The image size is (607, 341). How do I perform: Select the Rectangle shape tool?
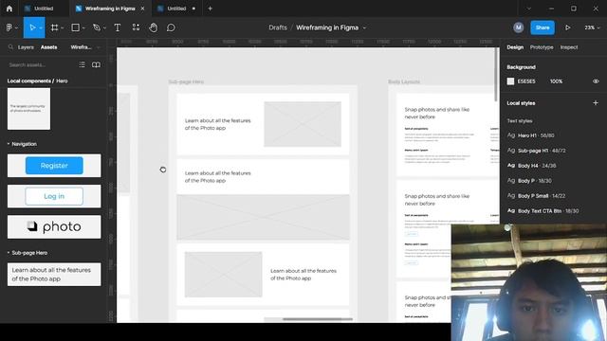tap(76, 27)
